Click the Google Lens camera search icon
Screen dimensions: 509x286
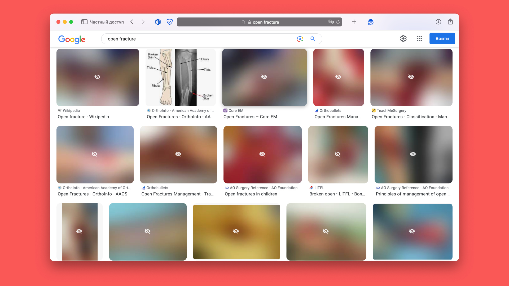click(x=300, y=39)
